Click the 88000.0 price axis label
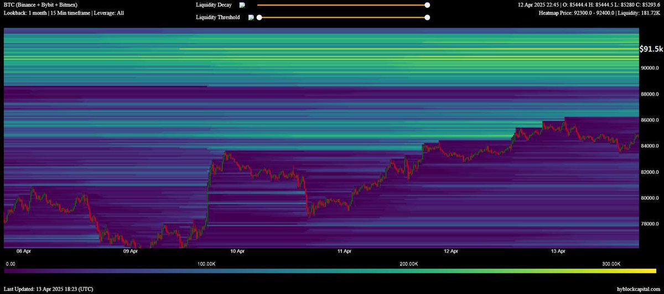This screenshot has height=294, width=664. pyautogui.click(x=651, y=94)
